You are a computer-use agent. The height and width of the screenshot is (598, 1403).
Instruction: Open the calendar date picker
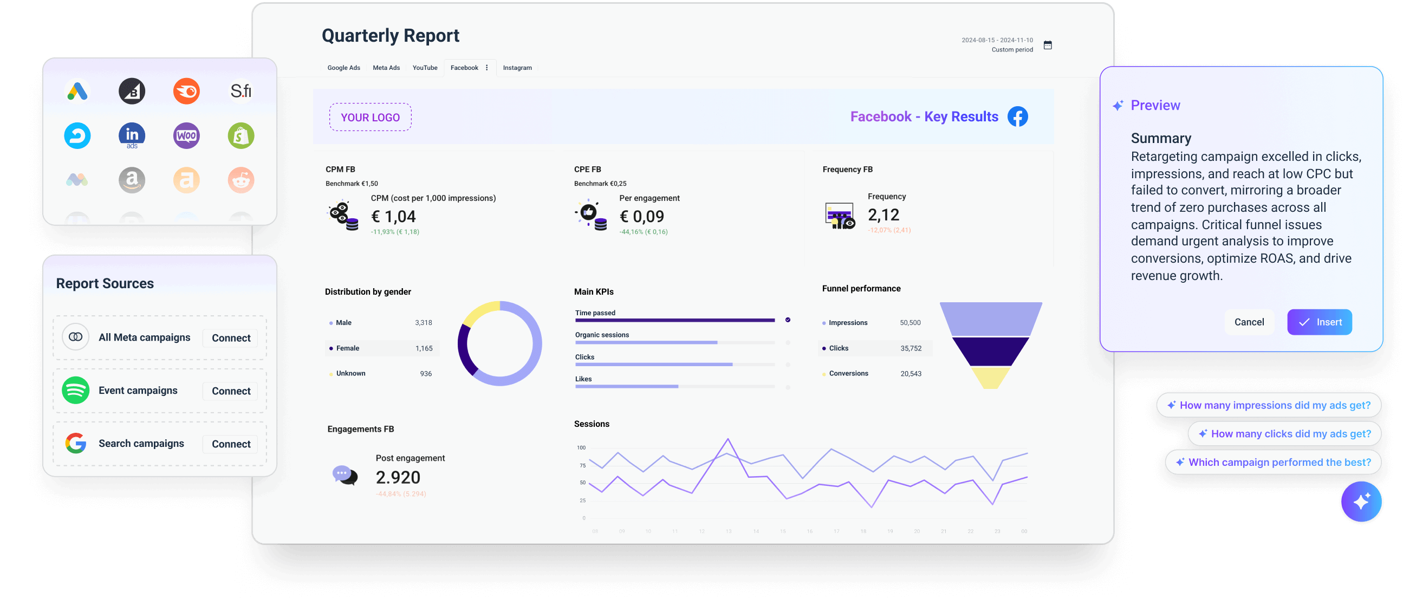pos(1047,44)
